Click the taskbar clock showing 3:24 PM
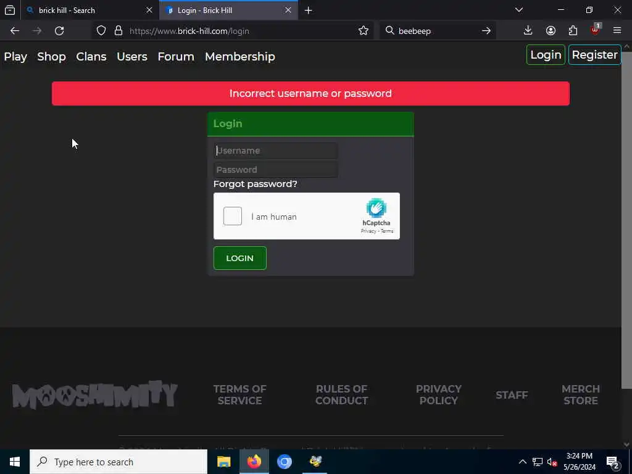The image size is (632, 474). pos(579,462)
